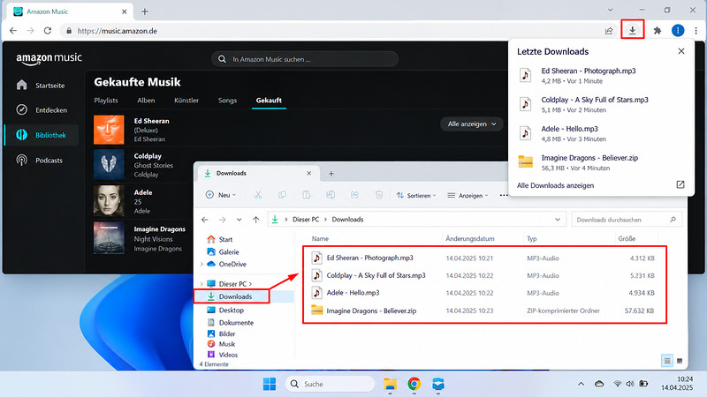This screenshot has width=707, height=397.
Task: Open Podcasts in Amazon Music sidebar
Action: 40,161
